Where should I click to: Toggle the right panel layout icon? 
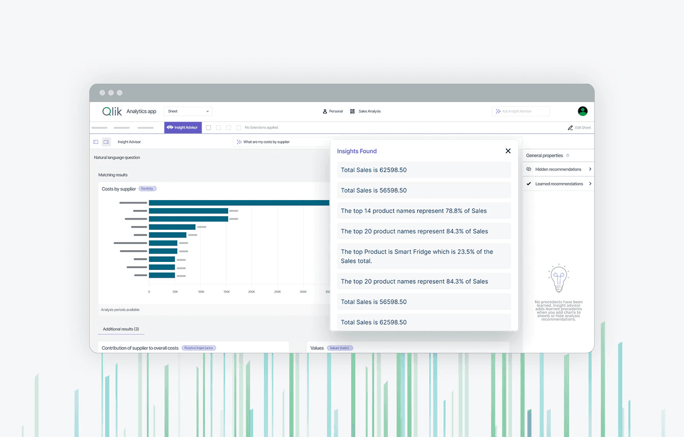tap(107, 142)
